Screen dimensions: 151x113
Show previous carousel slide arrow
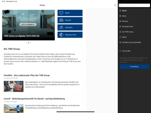pos(4,24)
